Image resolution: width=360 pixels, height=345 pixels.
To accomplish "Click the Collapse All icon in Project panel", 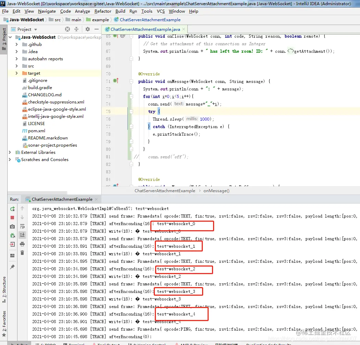I will click(x=76, y=29).
